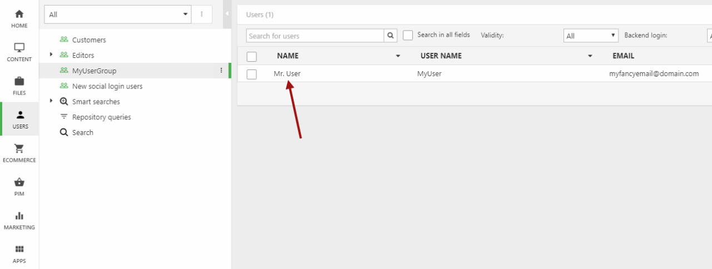Open PIM basket icon

click(19, 182)
